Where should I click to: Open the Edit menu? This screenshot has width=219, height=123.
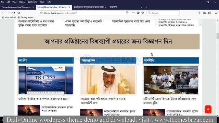point(8,2)
